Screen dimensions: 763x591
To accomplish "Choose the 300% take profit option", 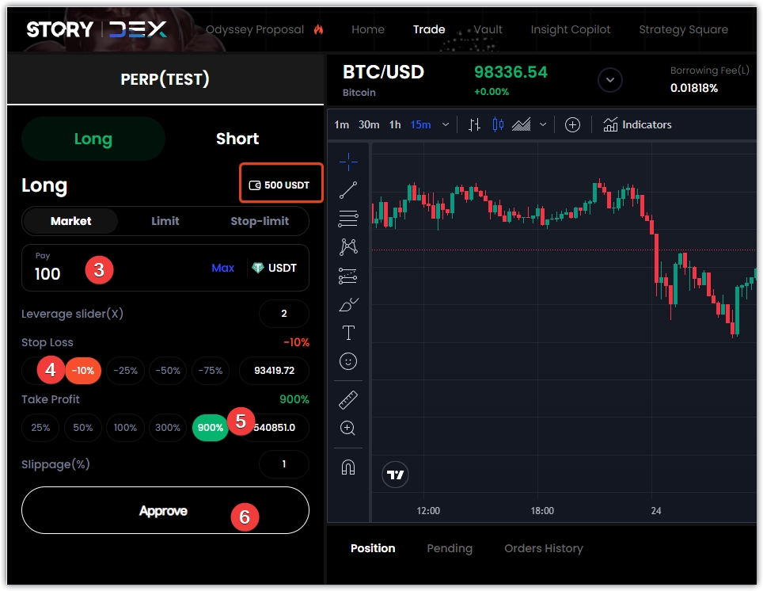I will point(168,428).
